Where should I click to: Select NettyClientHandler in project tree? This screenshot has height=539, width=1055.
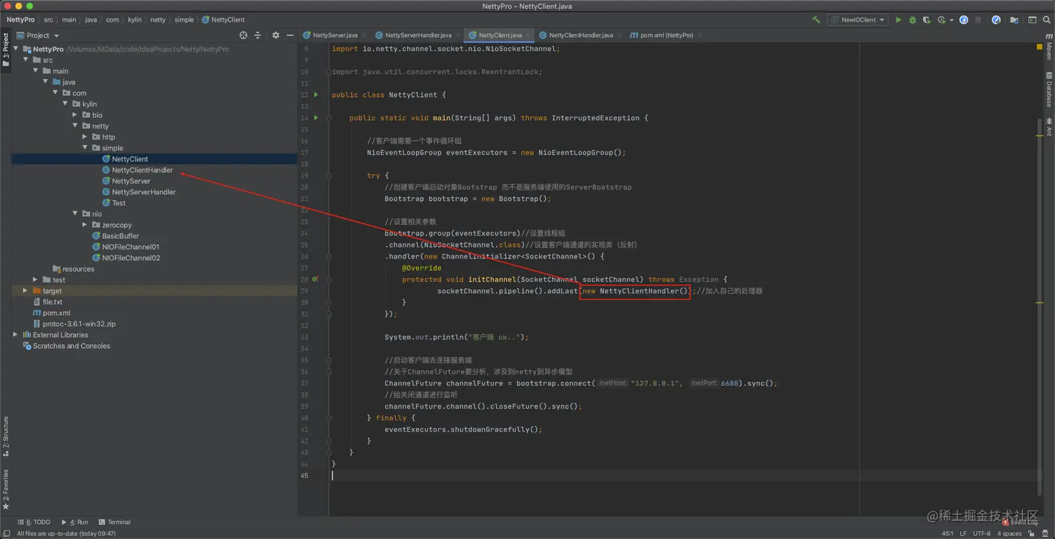pos(142,170)
